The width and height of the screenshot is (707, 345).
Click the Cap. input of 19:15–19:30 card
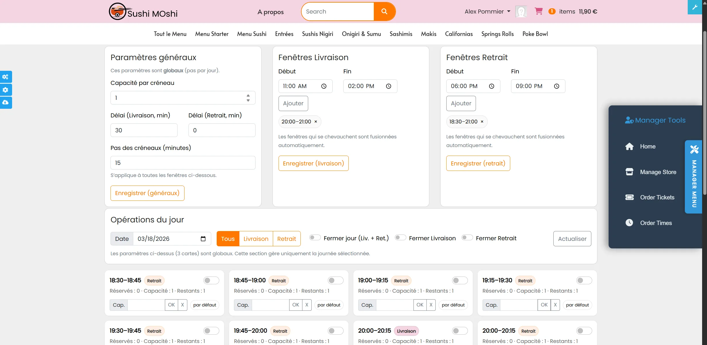tap(519, 305)
